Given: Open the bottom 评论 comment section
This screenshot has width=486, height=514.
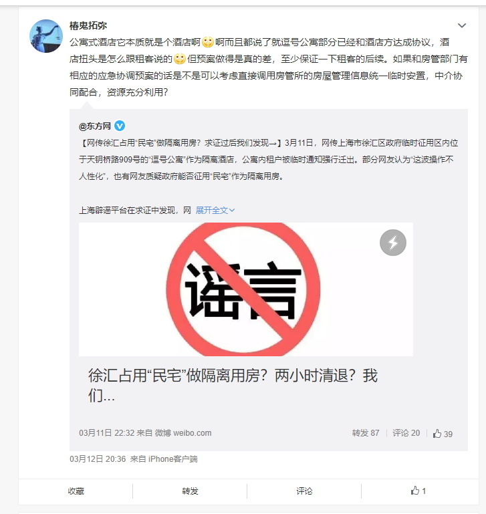Looking at the screenshot, I should (304, 491).
